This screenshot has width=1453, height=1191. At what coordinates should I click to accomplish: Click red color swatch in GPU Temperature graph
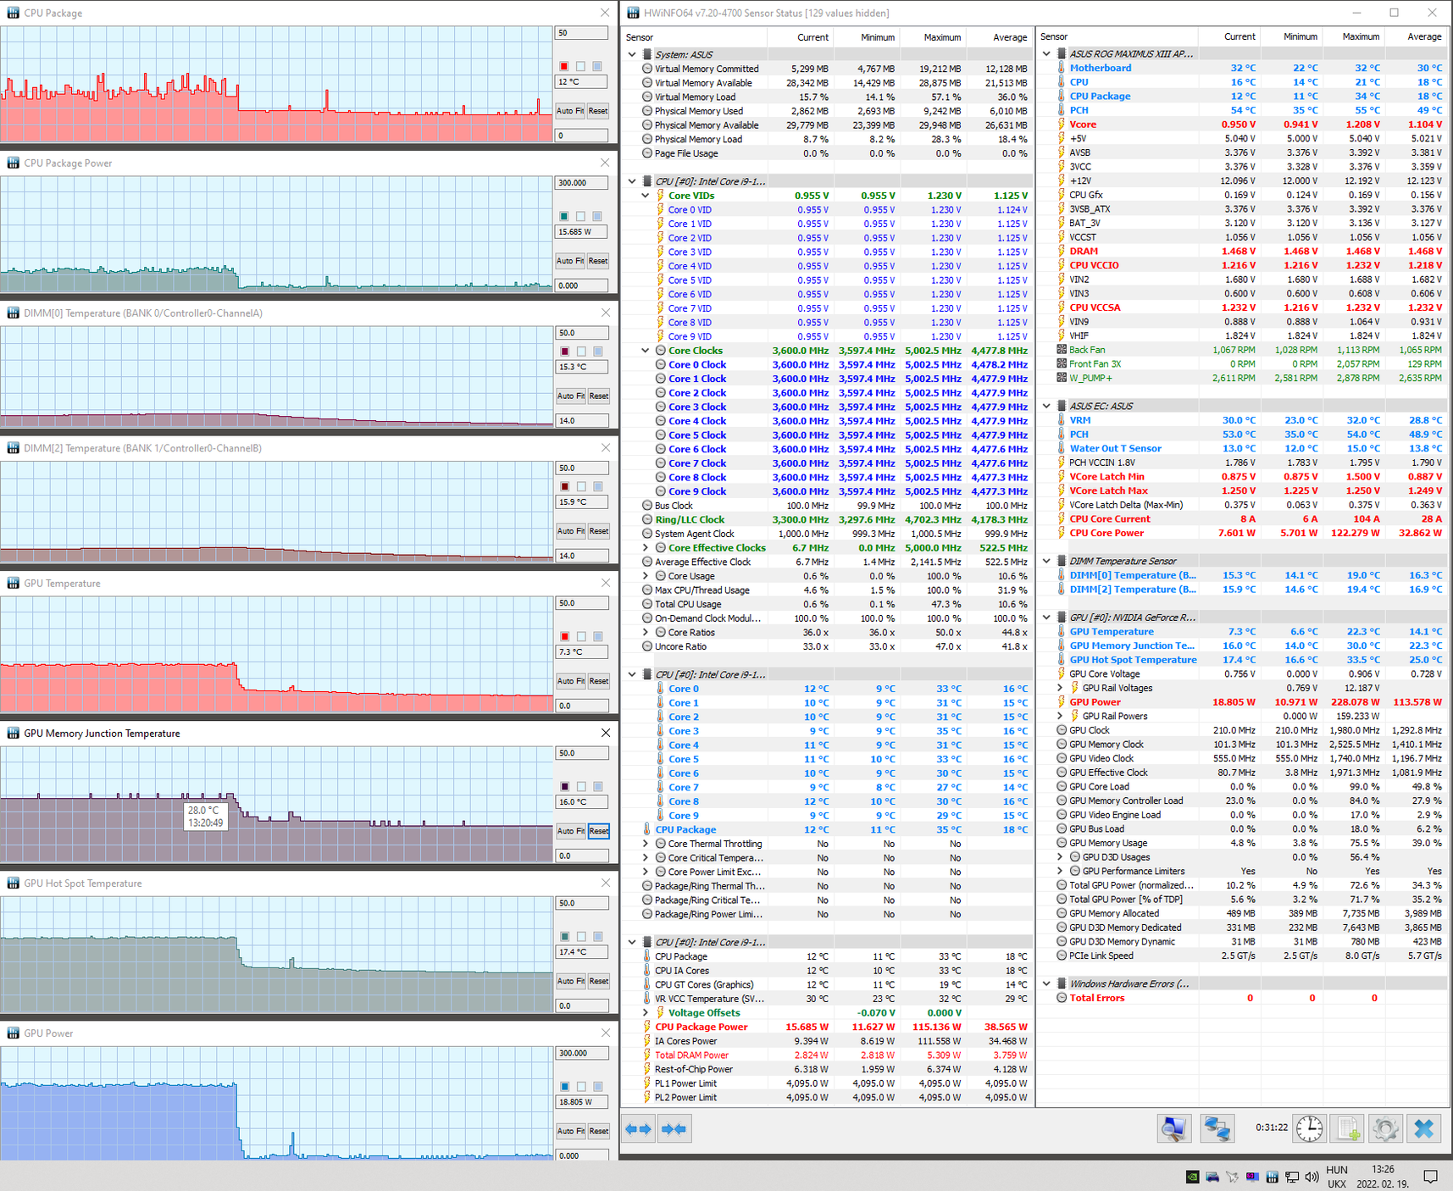tap(564, 636)
